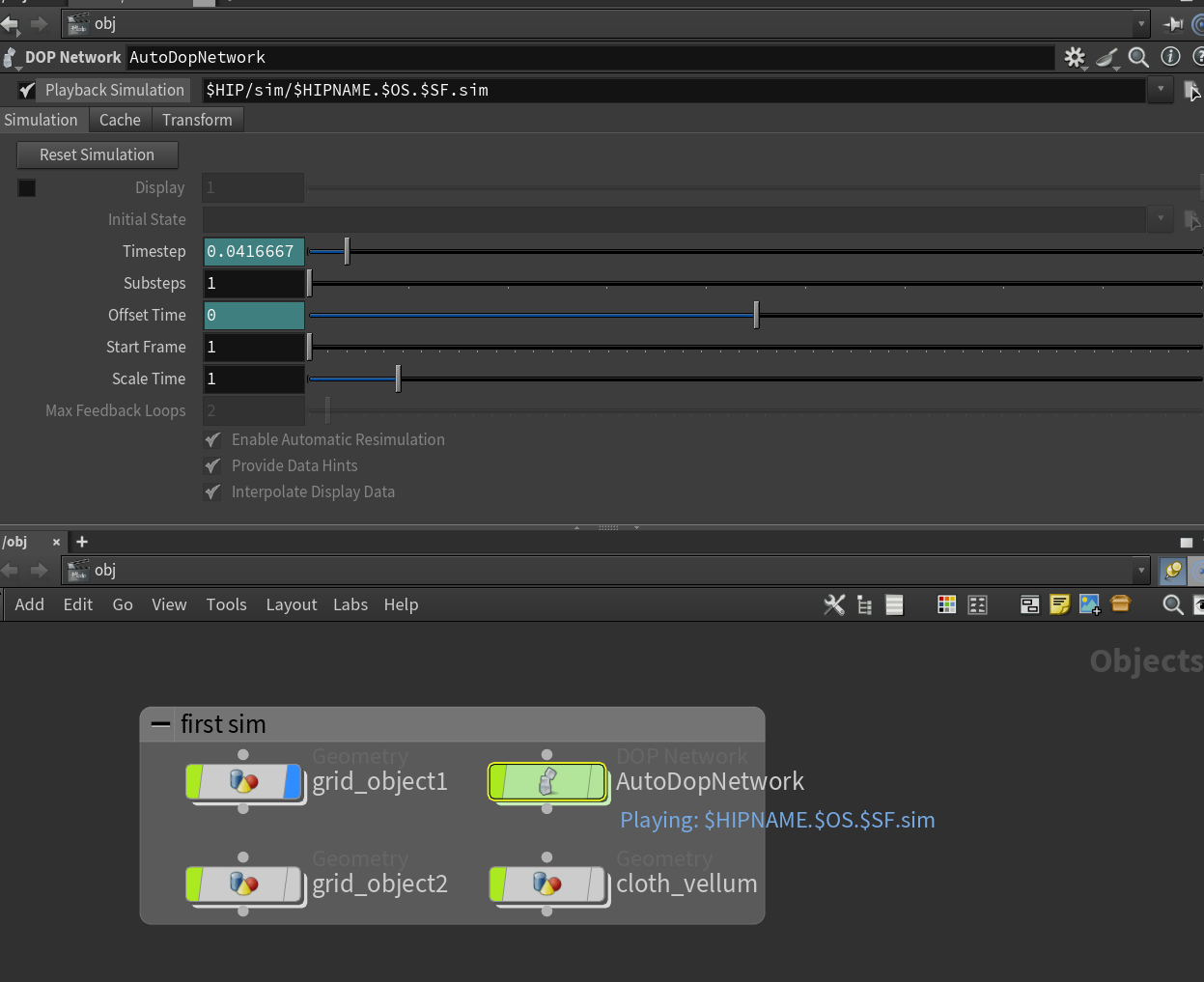Select the AutoDopNetwork node icon
This screenshot has height=982, width=1204.
pyautogui.click(x=547, y=781)
